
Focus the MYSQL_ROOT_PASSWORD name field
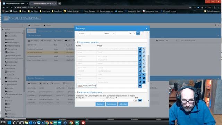[87, 86]
